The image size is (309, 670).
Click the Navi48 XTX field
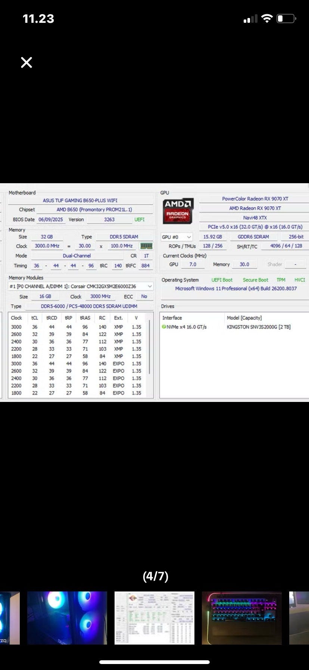click(x=255, y=218)
